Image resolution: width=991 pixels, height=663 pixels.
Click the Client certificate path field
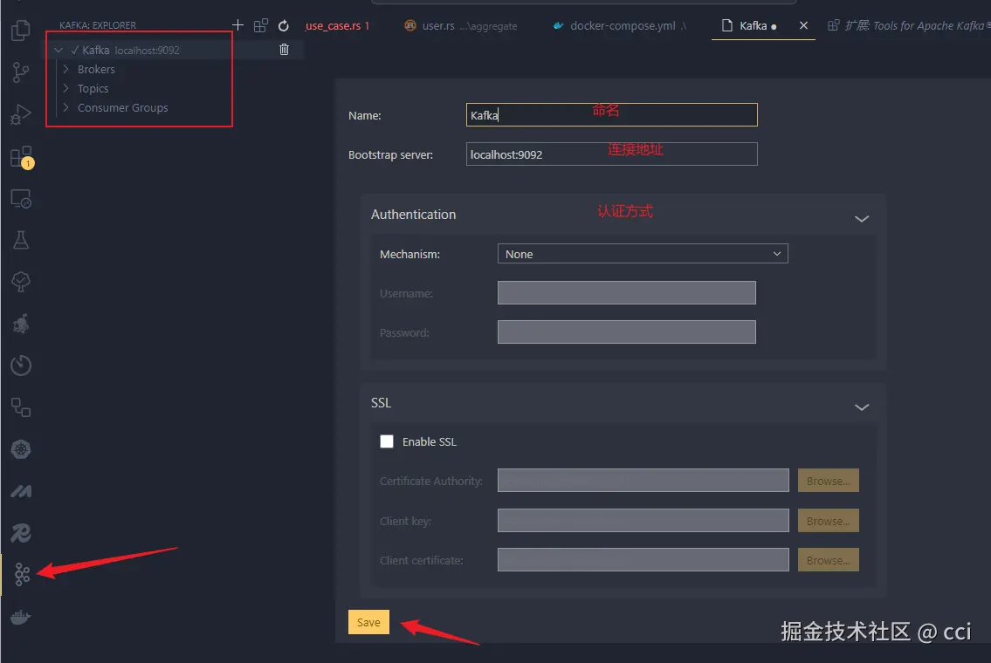643,560
